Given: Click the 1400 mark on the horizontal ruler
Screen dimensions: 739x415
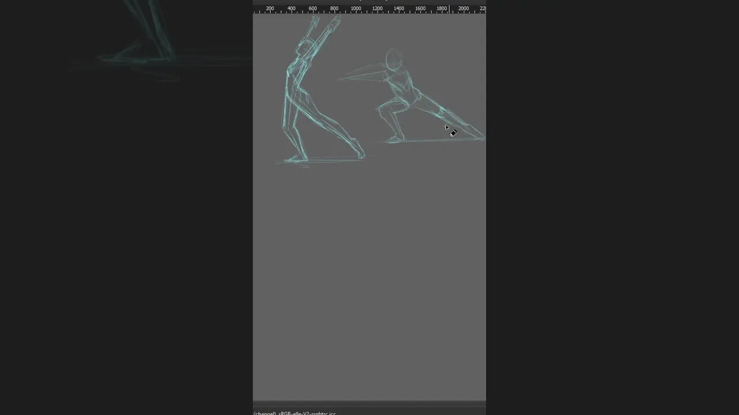Looking at the screenshot, I should click(399, 9).
